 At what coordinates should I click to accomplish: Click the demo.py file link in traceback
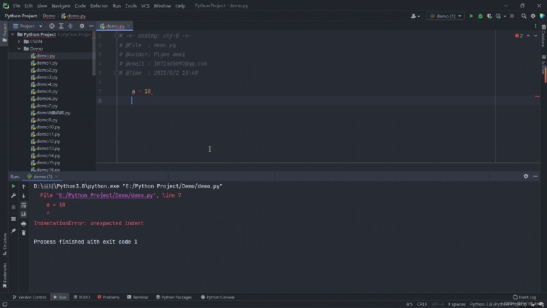pyautogui.click(x=106, y=196)
